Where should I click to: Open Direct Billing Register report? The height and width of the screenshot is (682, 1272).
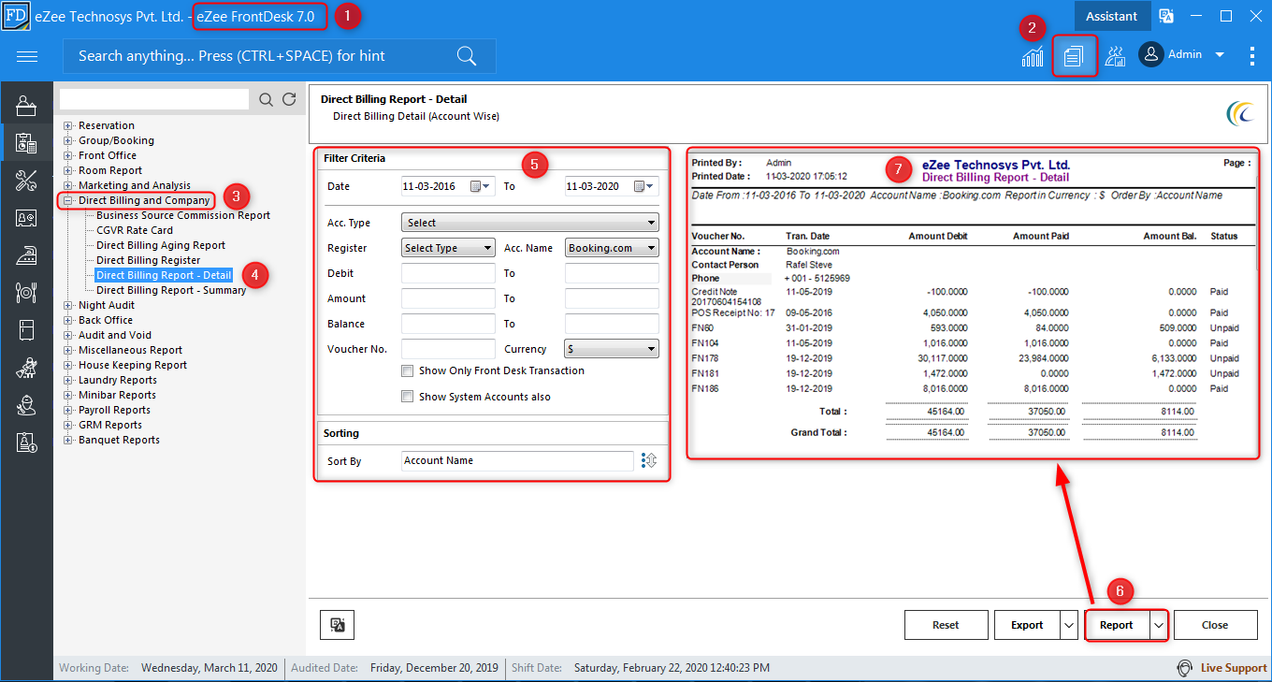(149, 260)
